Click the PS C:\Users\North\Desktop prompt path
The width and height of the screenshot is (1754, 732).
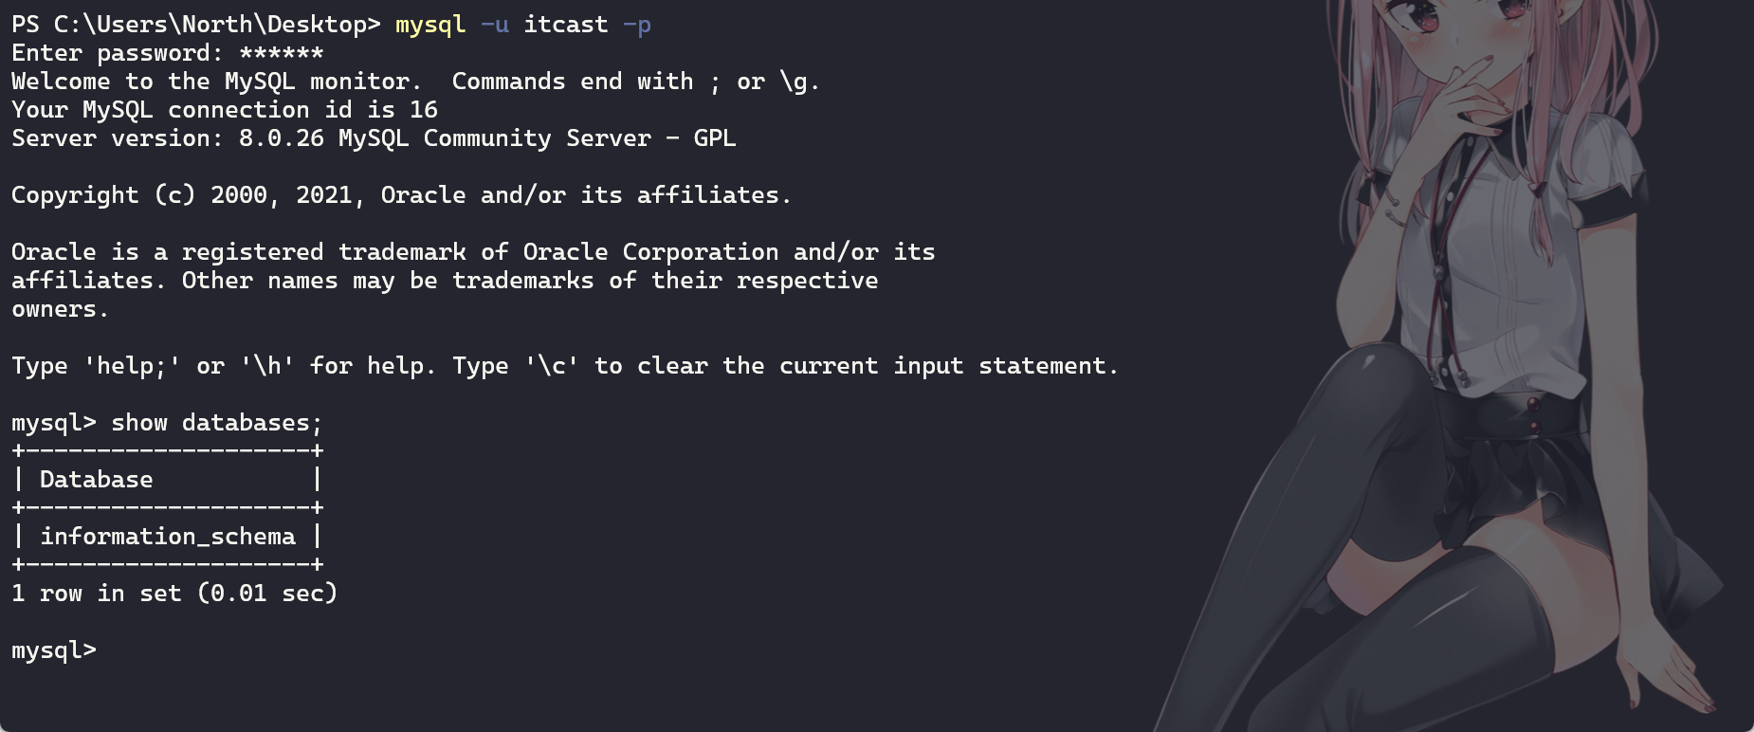coord(196,25)
